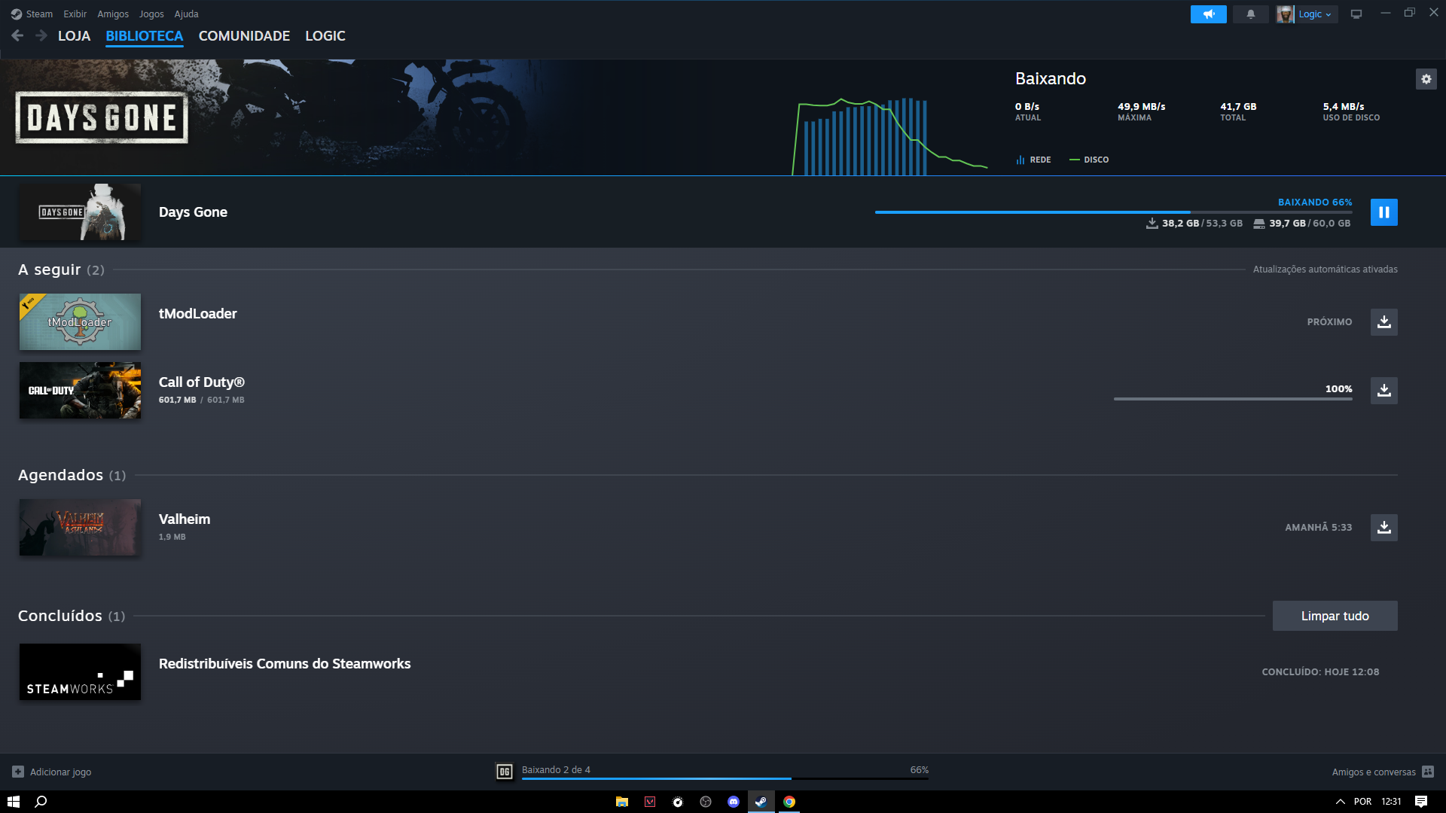Image resolution: width=1446 pixels, height=813 pixels.
Task: Click Call of Duty download arrow icon
Action: [x=1383, y=391]
